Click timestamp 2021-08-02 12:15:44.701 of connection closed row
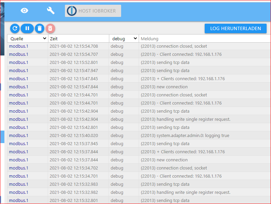Screen dimensions: 271x204 point(74,95)
